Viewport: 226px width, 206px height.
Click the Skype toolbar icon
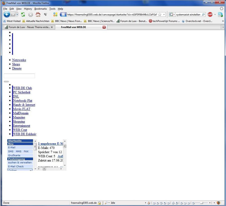(220, 14)
